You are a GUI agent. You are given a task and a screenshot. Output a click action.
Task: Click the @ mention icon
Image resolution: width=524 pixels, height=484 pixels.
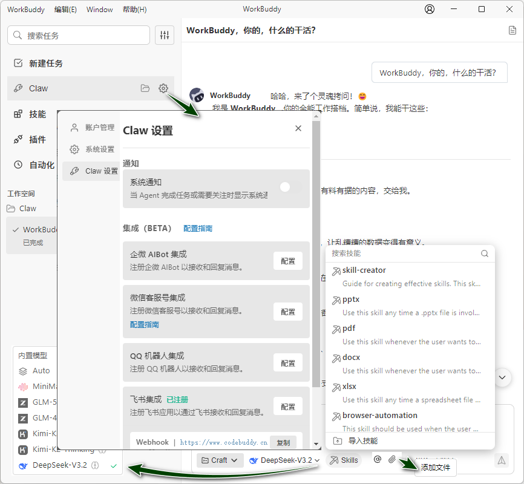(x=378, y=459)
